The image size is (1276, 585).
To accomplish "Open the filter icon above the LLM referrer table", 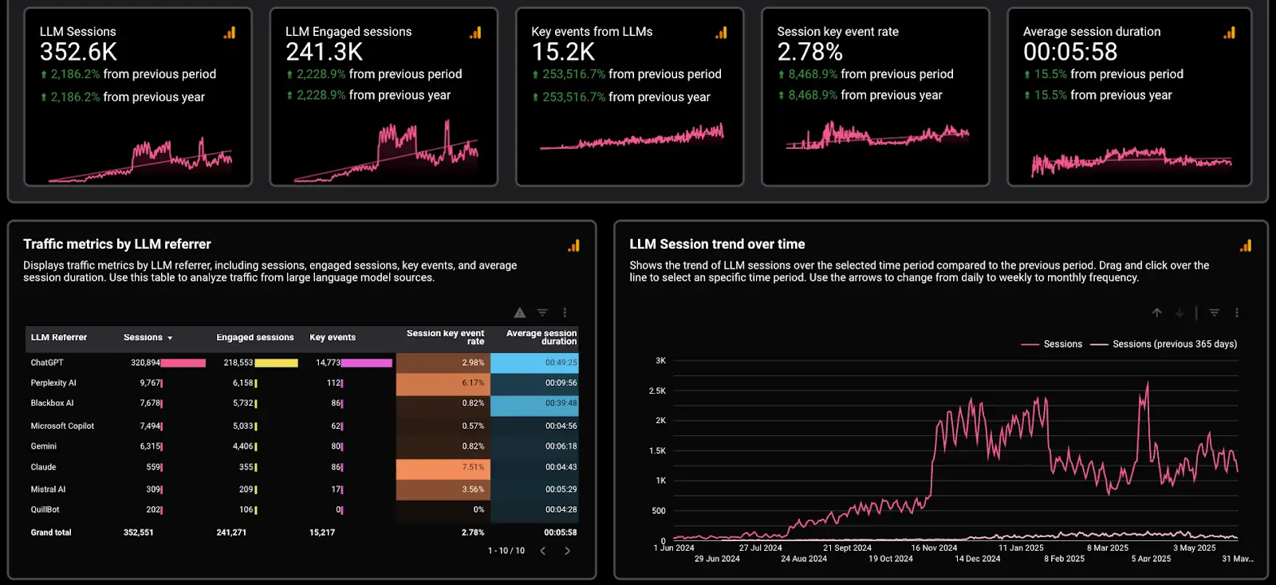I will click(x=542, y=313).
